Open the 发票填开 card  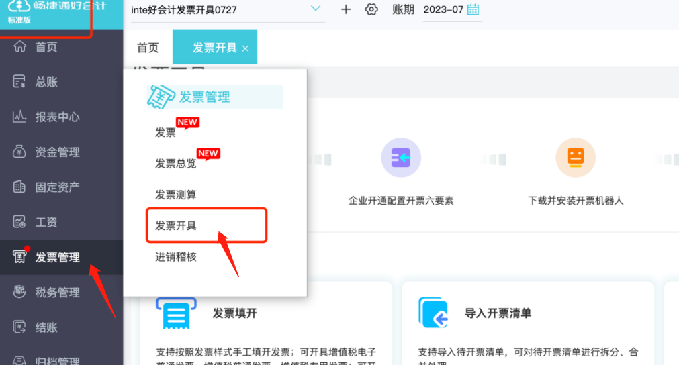[266, 323]
